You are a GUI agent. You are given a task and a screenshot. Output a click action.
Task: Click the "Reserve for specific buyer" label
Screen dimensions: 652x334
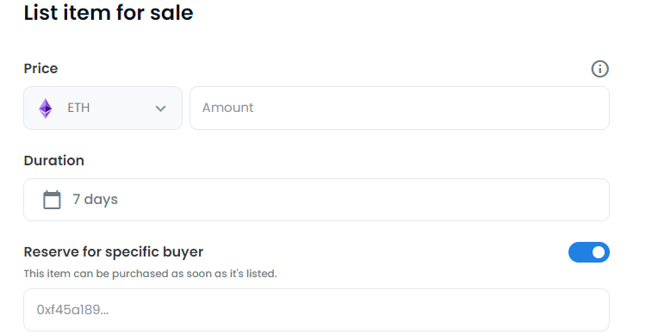tap(114, 252)
